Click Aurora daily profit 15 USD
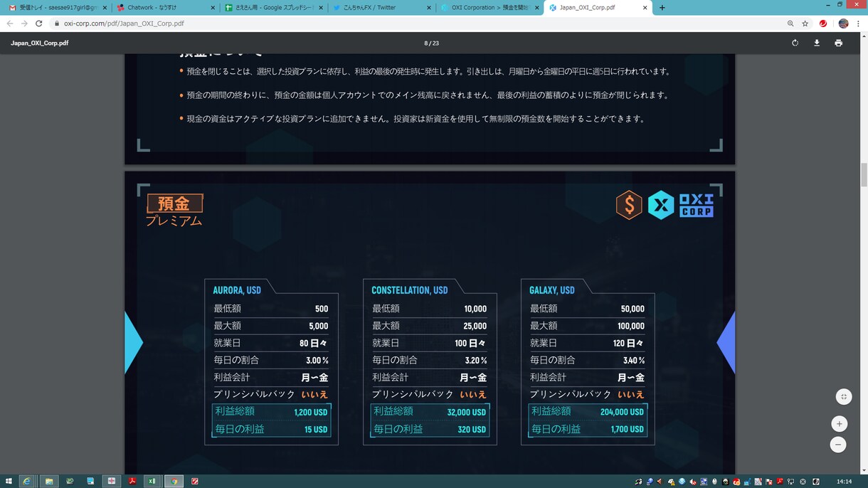 click(x=316, y=430)
